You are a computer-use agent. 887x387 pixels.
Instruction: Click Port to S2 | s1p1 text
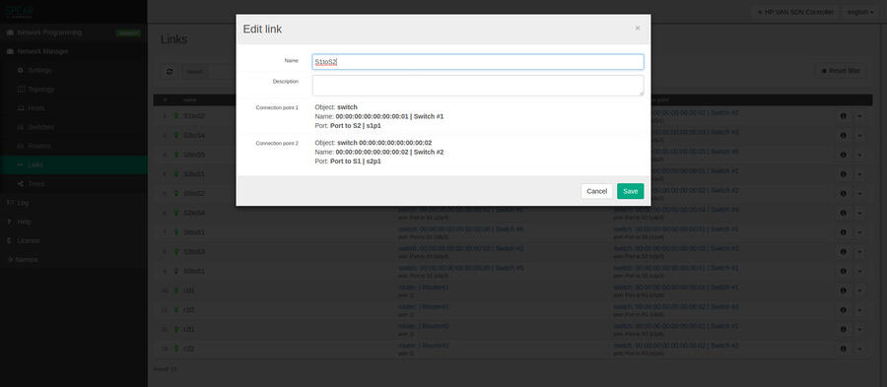click(x=355, y=125)
